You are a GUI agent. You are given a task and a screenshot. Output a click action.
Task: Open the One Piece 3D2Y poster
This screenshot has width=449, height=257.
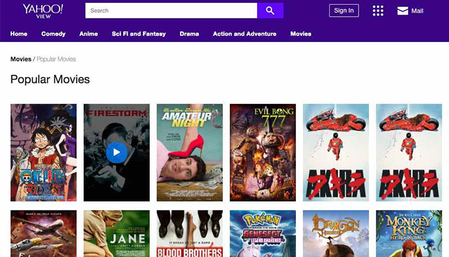(44, 152)
